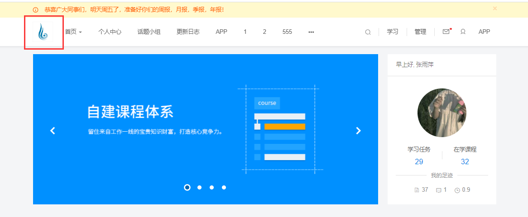The width and height of the screenshot is (528, 217).
Task: Click the 学习任务 count 29 link
Action: pos(419,162)
